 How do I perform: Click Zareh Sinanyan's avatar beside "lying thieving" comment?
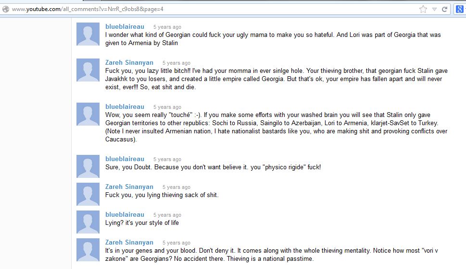point(88,194)
